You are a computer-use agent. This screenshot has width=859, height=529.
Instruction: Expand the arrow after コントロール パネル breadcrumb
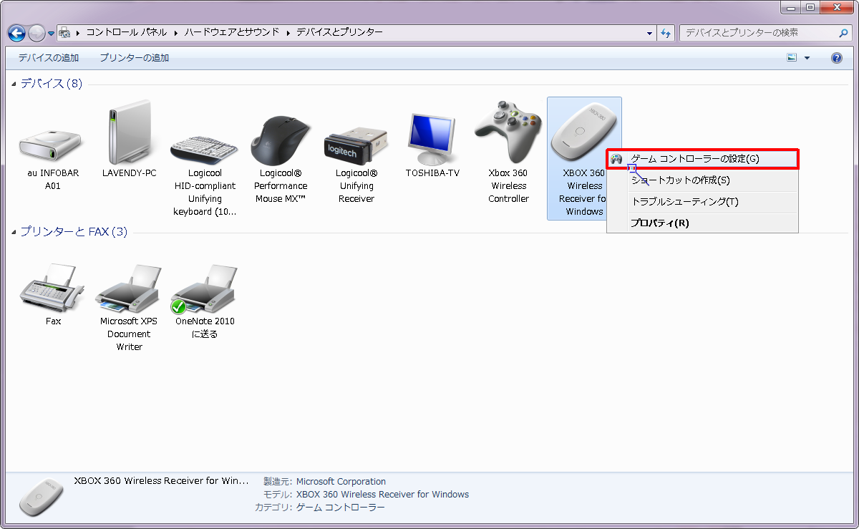(175, 33)
